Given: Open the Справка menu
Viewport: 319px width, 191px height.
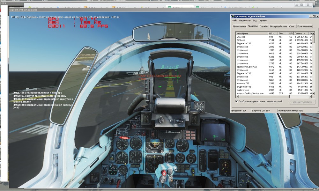Looking at the screenshot, I should 263,20.
